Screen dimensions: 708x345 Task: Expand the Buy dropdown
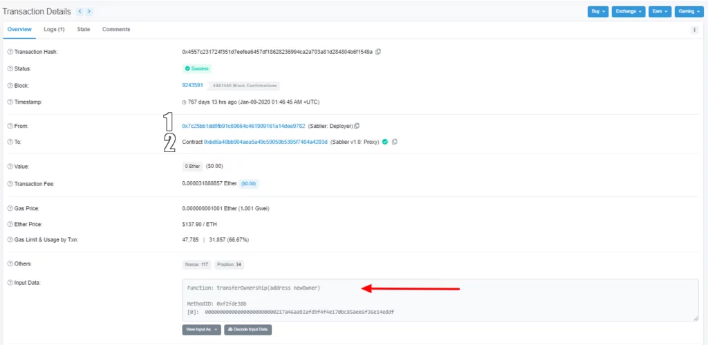click(597, 12)
